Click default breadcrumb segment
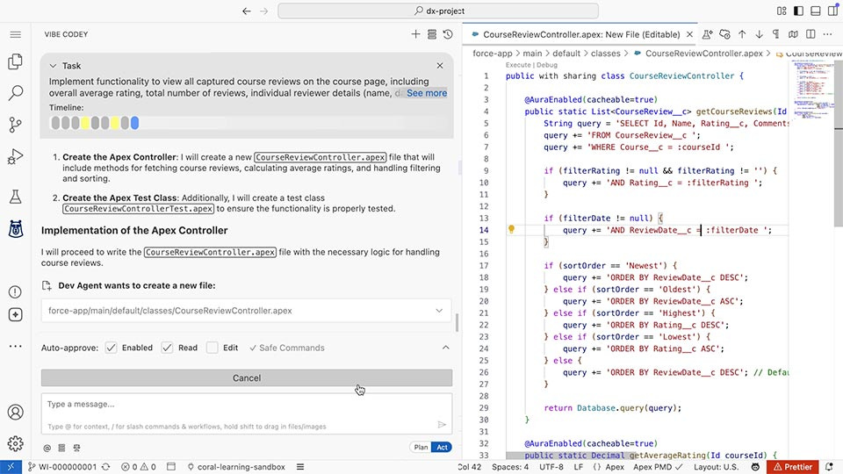The image size is (843, 474). pos(566,54)
